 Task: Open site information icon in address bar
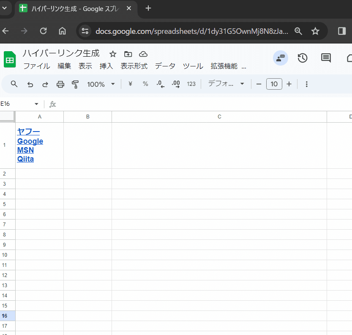click(85, 31)
